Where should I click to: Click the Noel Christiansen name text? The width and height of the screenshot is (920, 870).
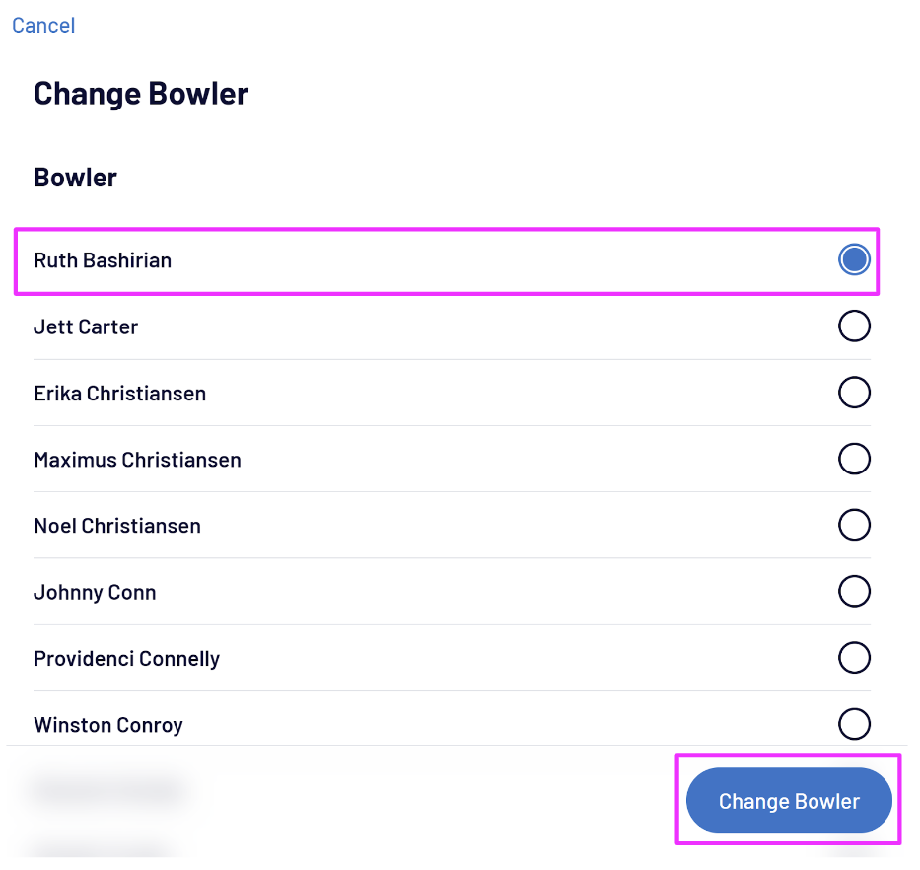117,526
